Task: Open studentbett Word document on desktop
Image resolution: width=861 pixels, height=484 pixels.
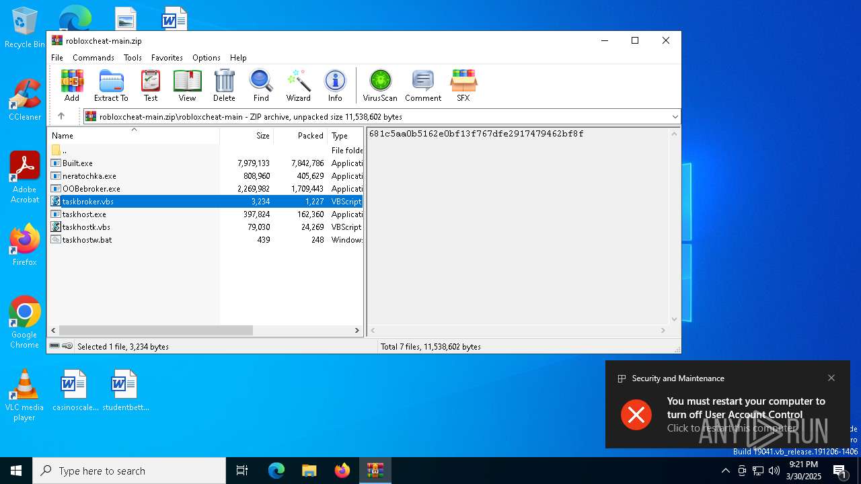Action: click(x=125, y=390)
